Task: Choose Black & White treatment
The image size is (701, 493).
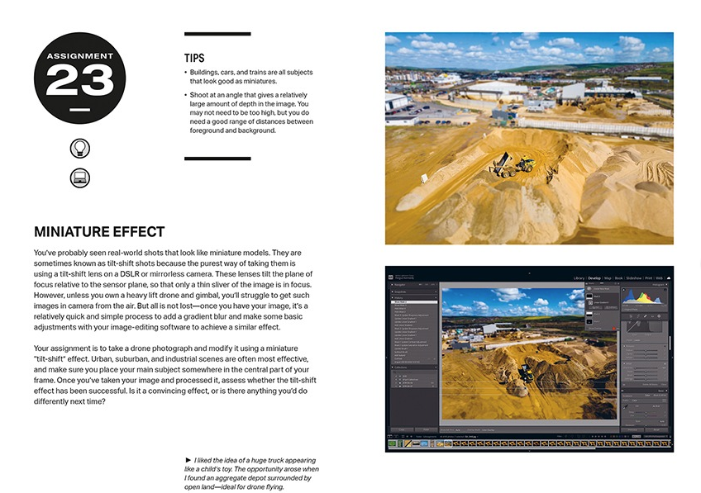Action: (660, 396)
